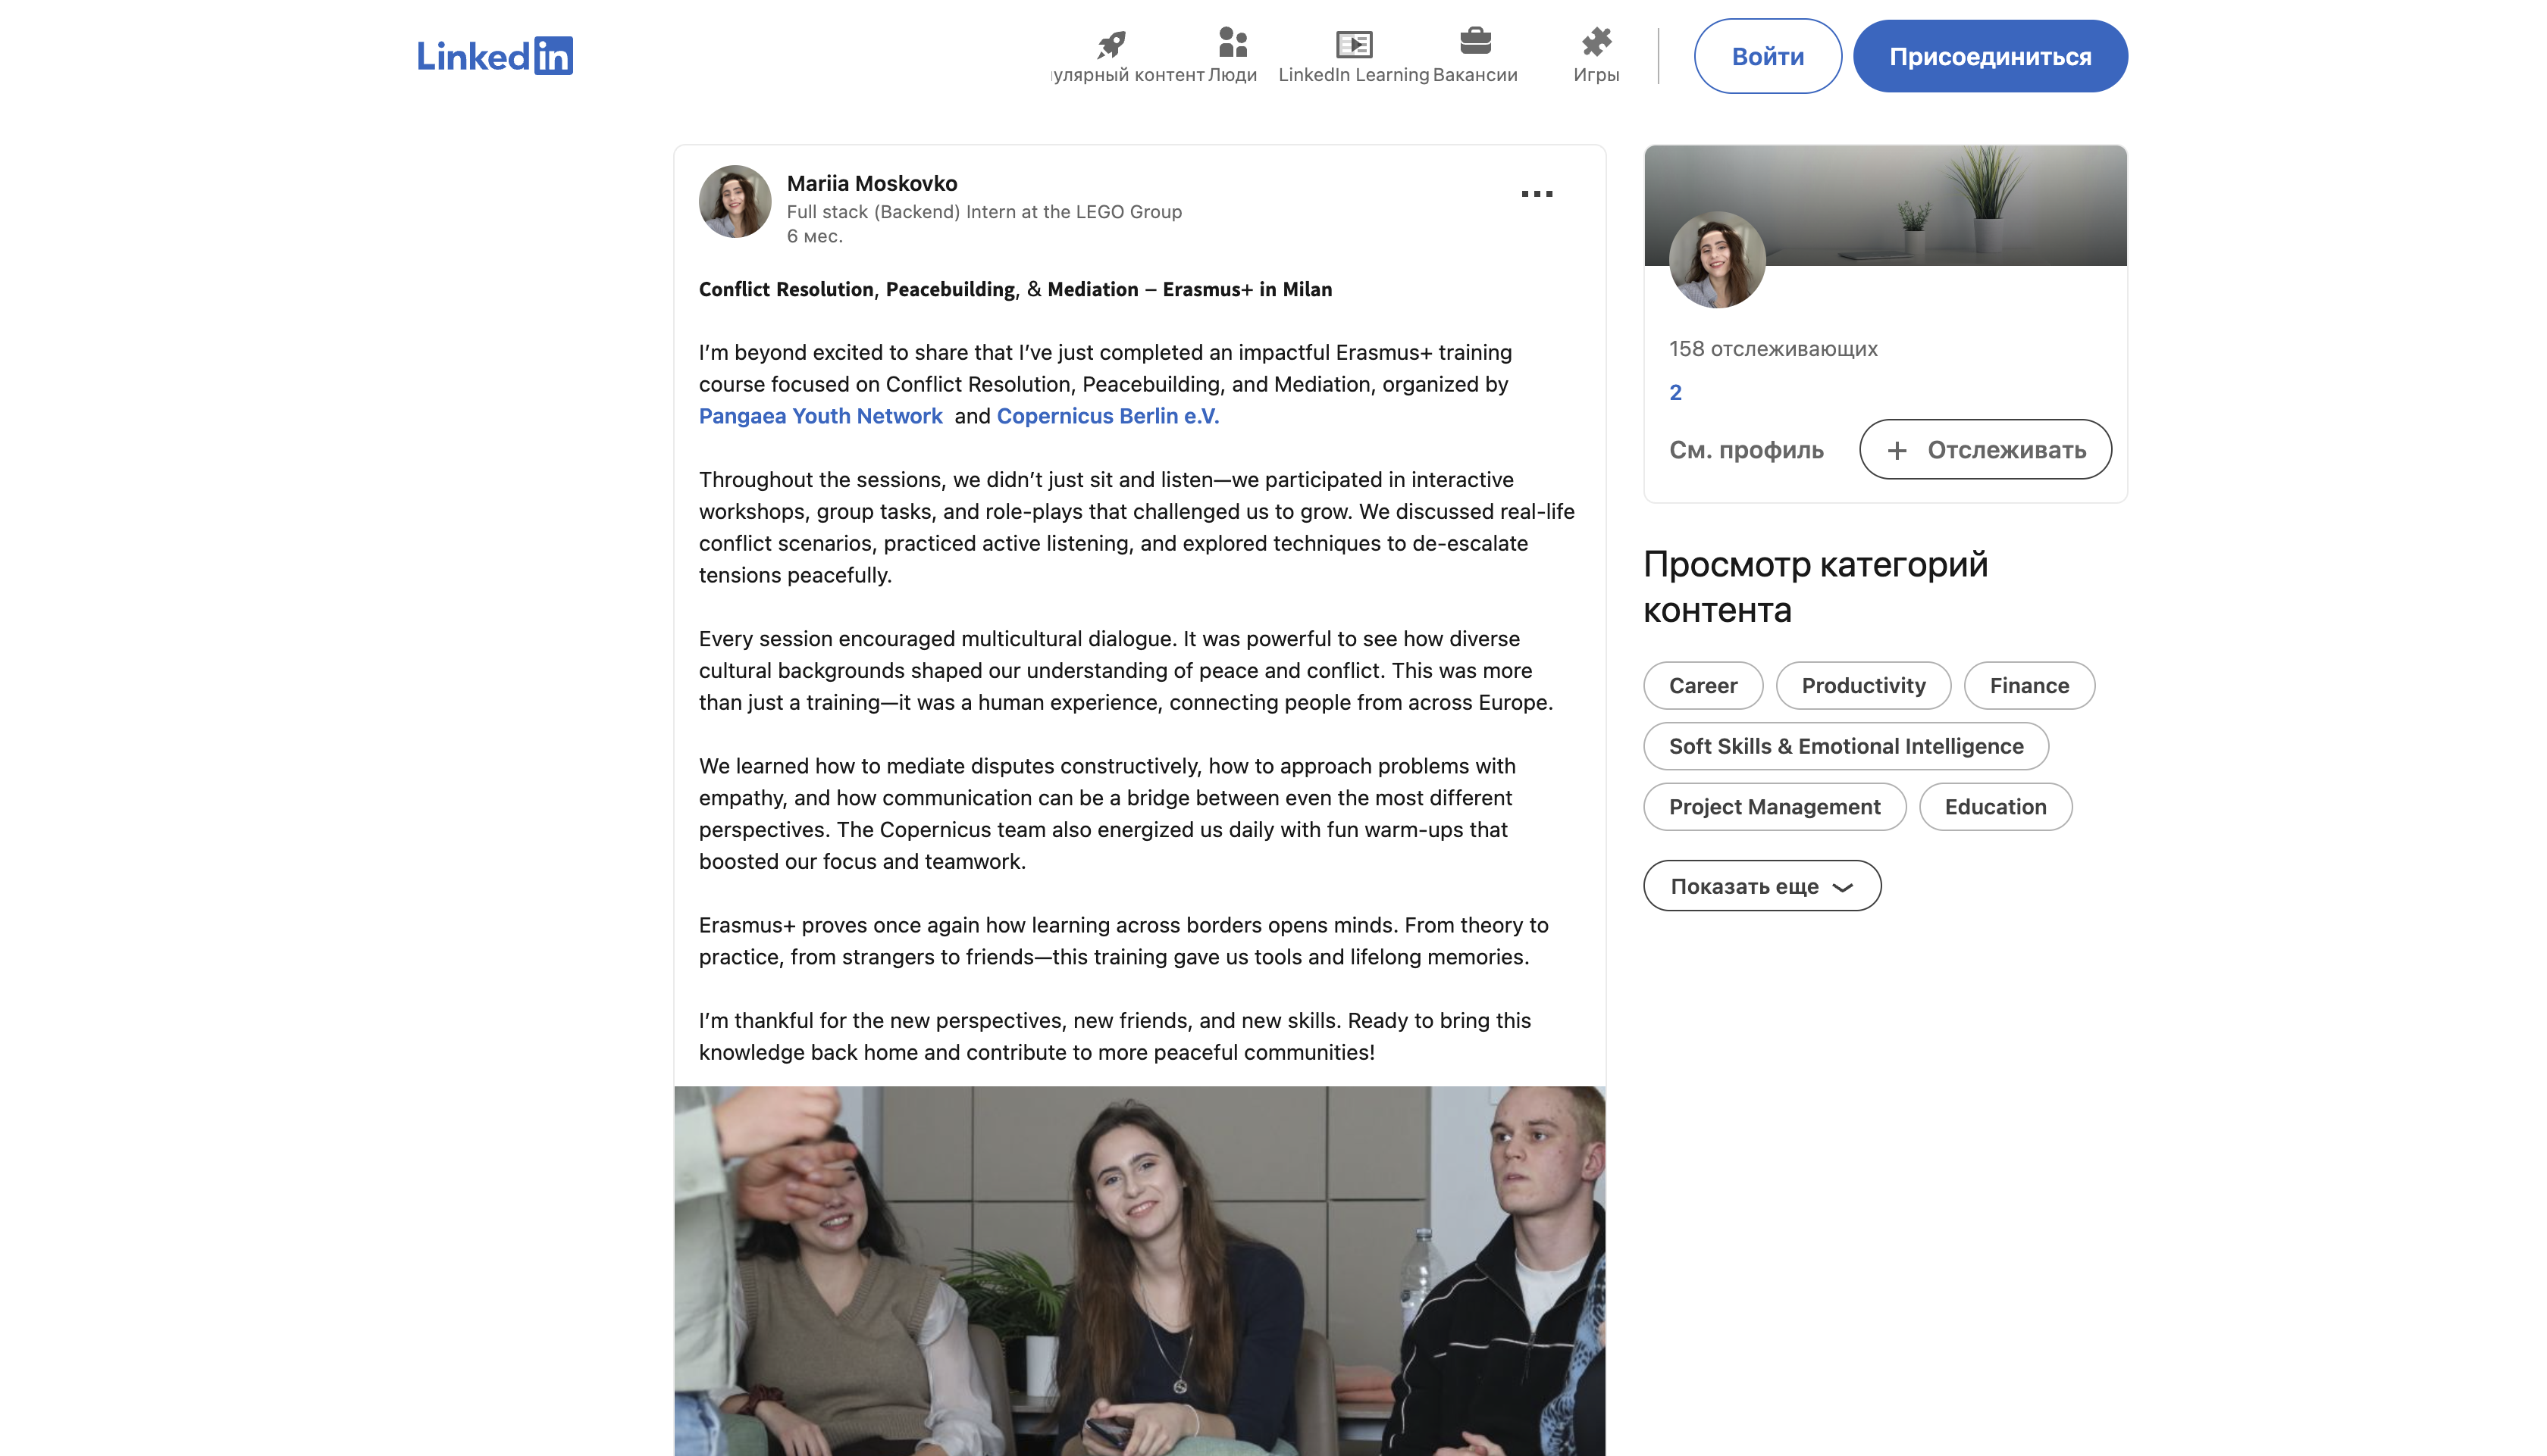Click См. профиль view profile link
This screenshot has height=1456, width=2547.
coord(1746,450)
